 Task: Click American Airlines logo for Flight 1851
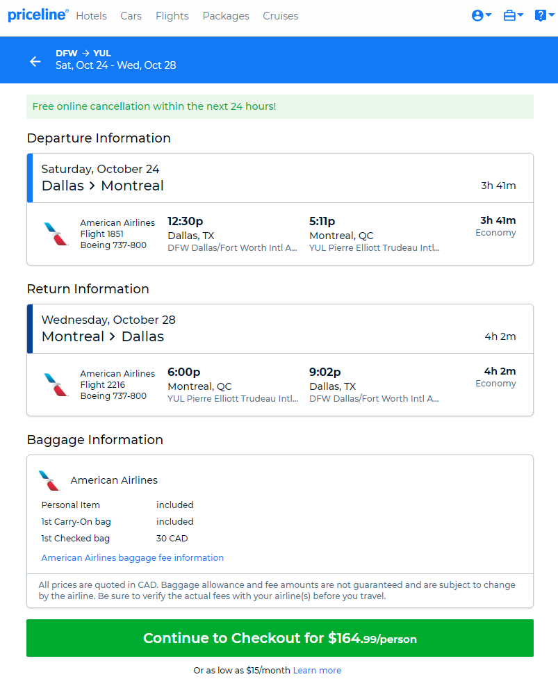56,234
